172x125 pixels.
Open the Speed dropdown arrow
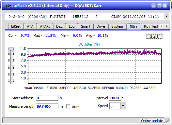123,106
